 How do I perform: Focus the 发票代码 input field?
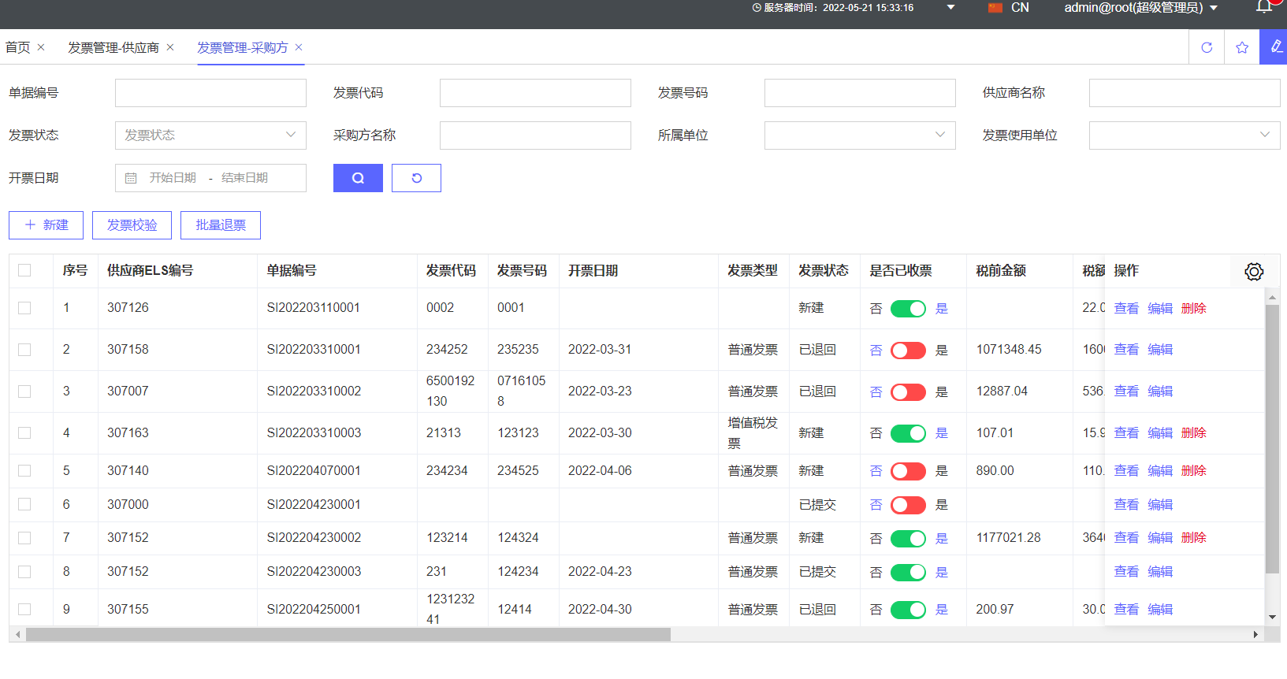tap(535, 93)
